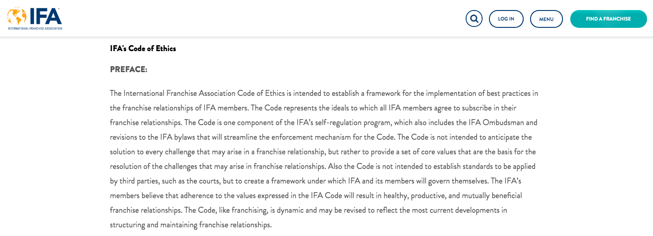
Task: Click the orange globe in the IFA logo
Action: coord(17,16)
